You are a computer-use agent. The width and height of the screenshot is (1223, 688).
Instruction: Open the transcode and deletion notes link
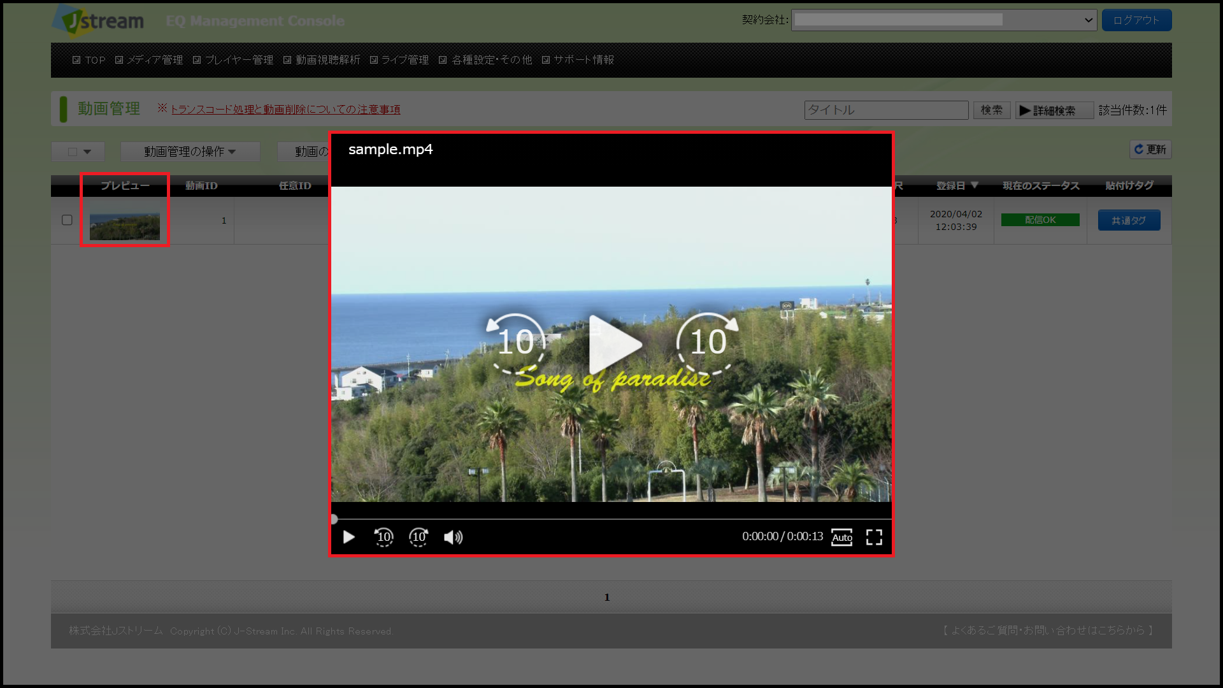[x=285, y=110]
